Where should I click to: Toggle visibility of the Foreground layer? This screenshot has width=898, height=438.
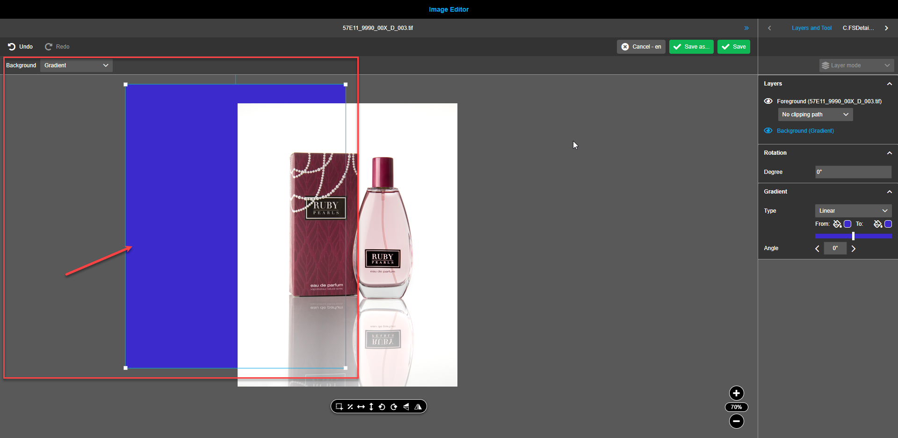click(x=768, y=101)
